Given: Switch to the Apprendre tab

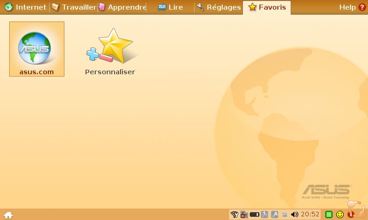Looking at the screenshot, I should pyautogui.click(x=122, y=7).
